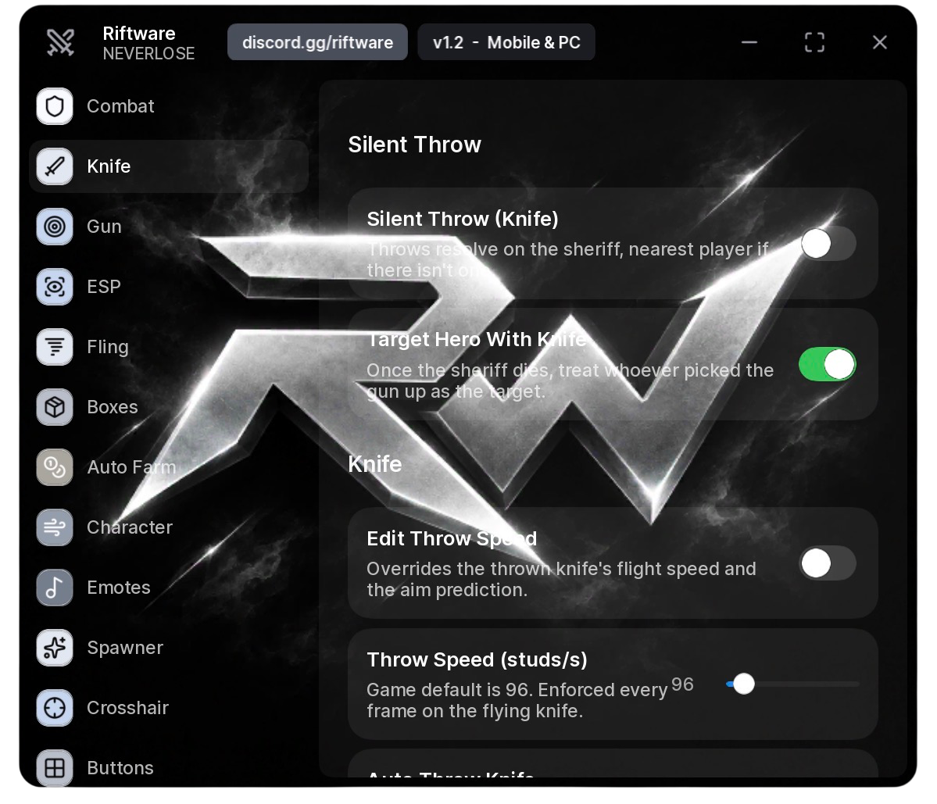Turn on Edit Throw Speed switch
Screen dimensions: 937x804
828,563
